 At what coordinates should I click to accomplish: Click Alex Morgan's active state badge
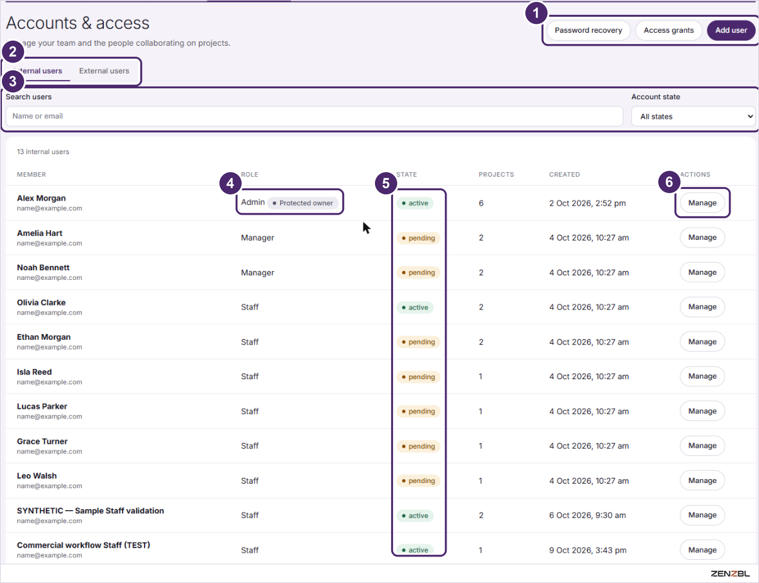point(415,203)
